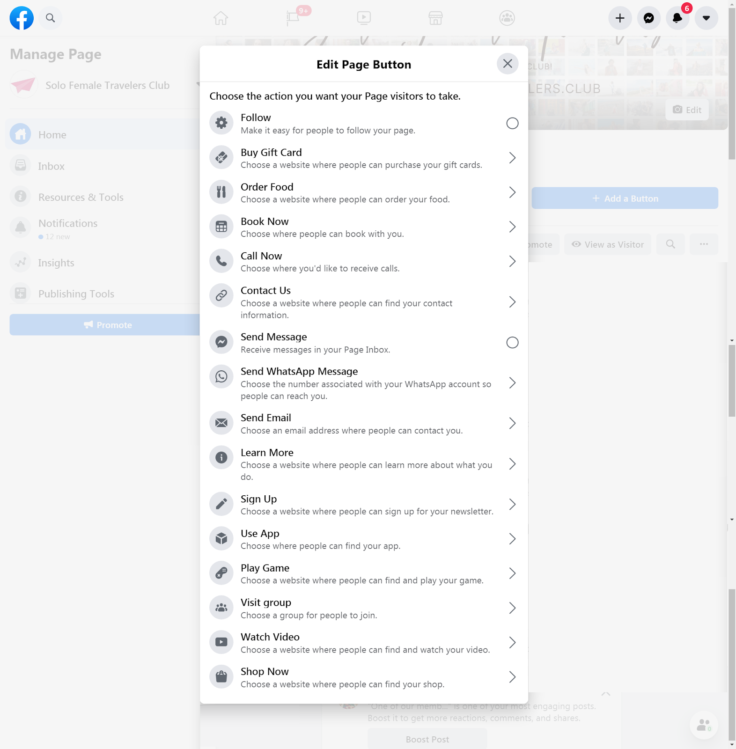Open the notifications bell icon

pos(677,18)
